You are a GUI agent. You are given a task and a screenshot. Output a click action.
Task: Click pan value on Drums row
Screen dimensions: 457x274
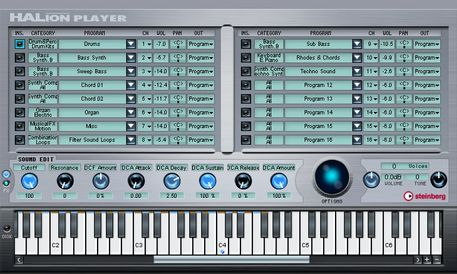pos(178,44)
